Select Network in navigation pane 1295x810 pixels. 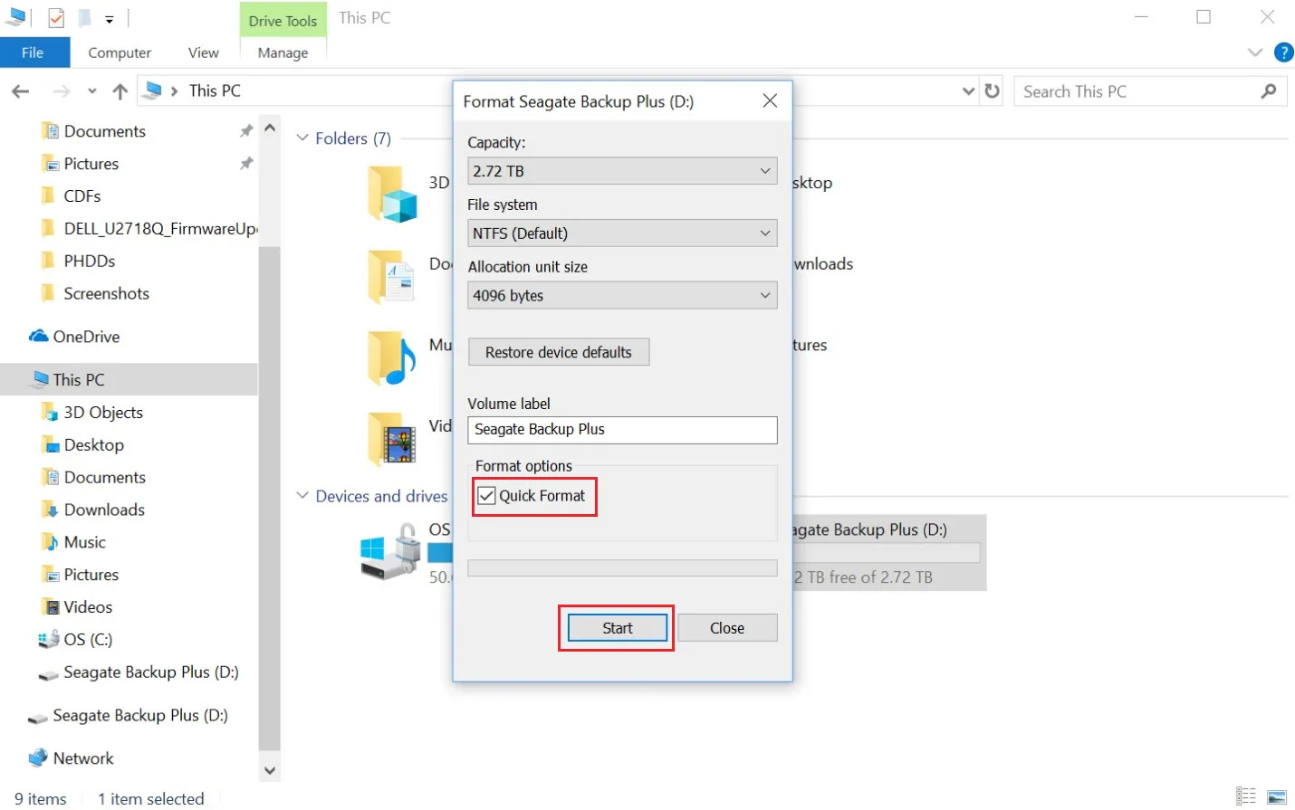pyautogui.click(x=71, y=758)
